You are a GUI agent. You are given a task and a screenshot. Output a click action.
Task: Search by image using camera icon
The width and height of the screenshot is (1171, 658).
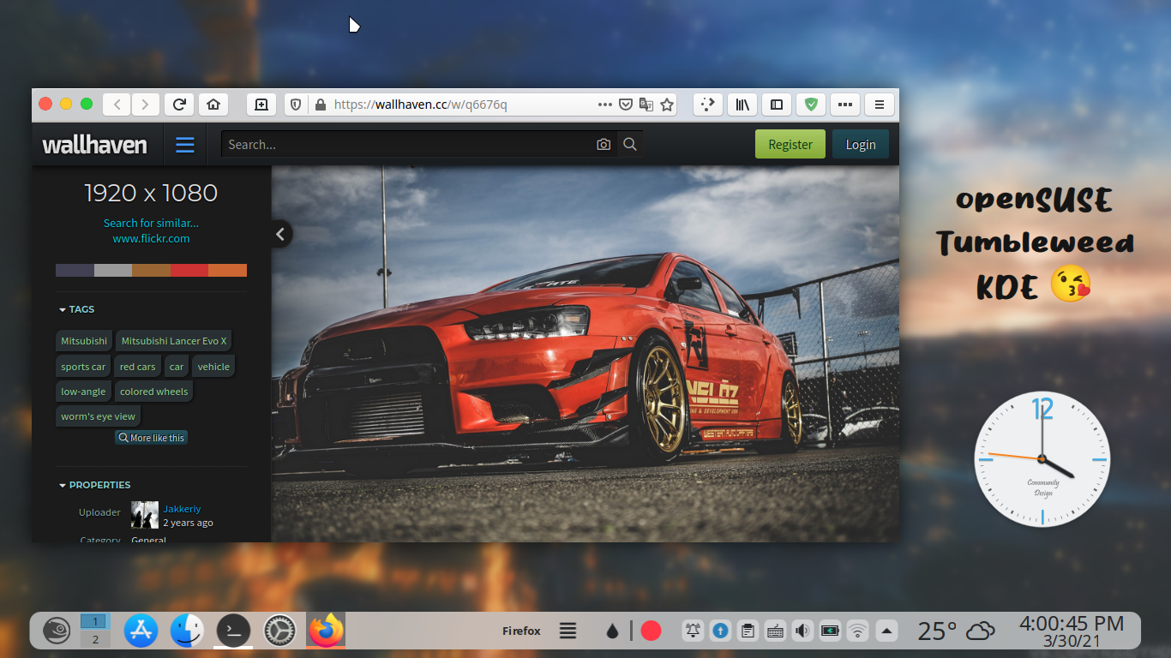click(x=604, y=145)
